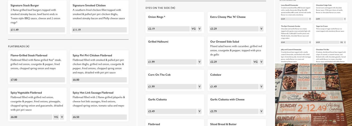The image size is (352, 126).
Task: Click the V badge on Spicy Vegetable Flatbread
Action: click(62, 117)
